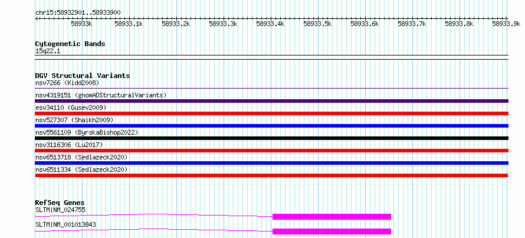Select the 15q22.1 band label
Viewport: 525px width, 238px height.
coord(48,51)
